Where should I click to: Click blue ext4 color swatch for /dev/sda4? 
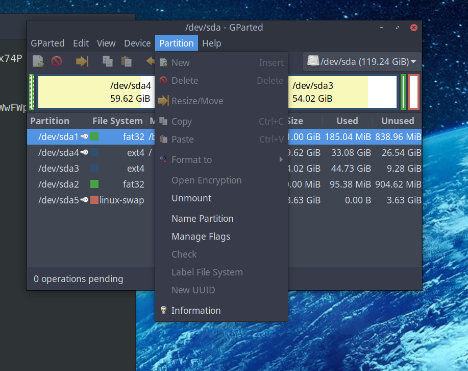coord(94,152)
